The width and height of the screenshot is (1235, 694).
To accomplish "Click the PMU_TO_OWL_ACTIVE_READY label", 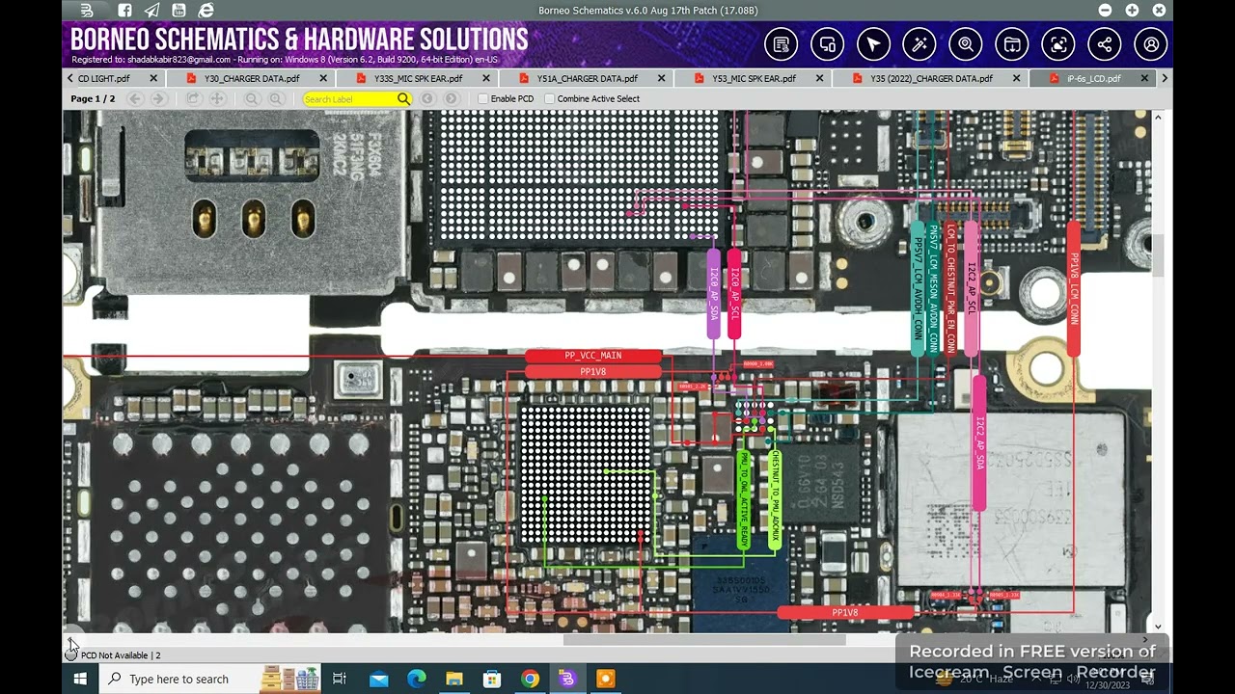I will [x=744, y=500].
